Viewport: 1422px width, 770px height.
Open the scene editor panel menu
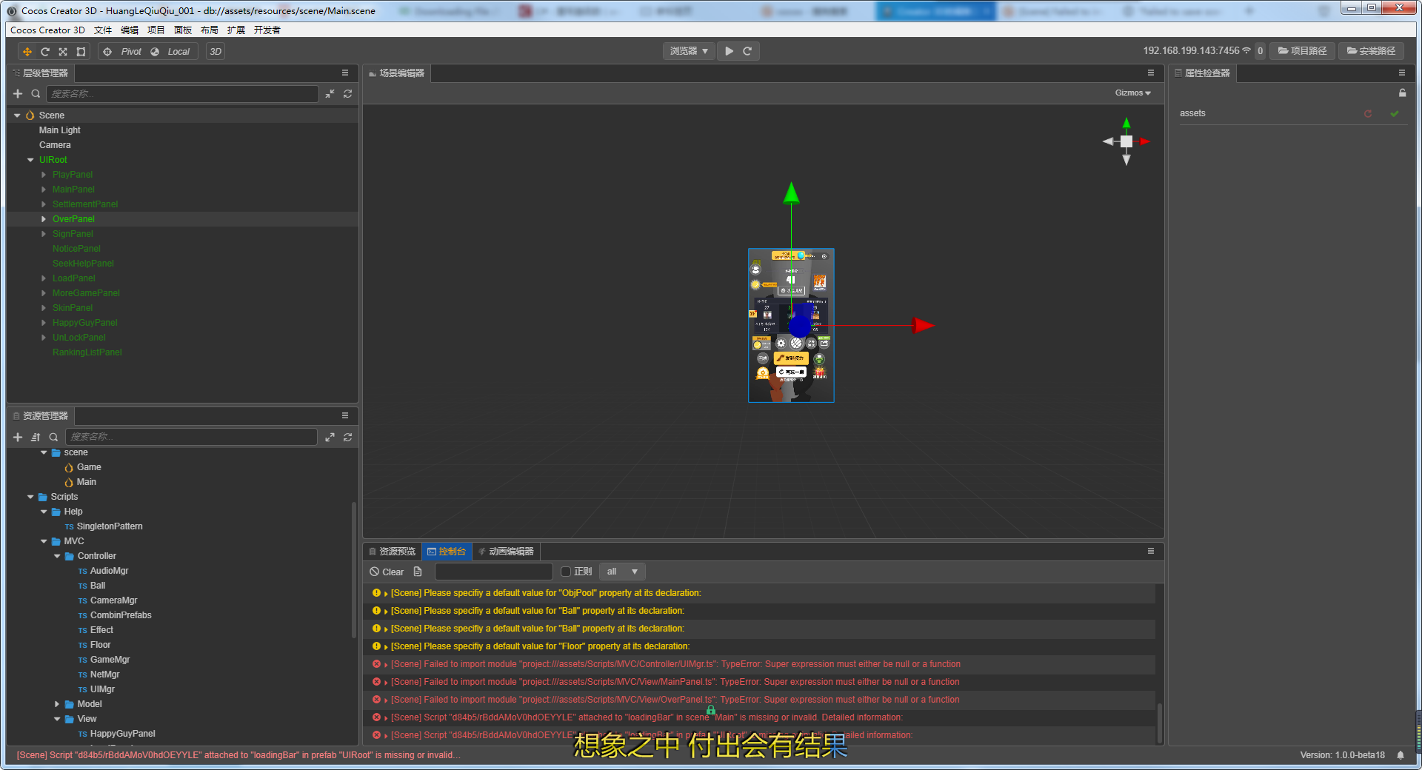[1151, 73]
